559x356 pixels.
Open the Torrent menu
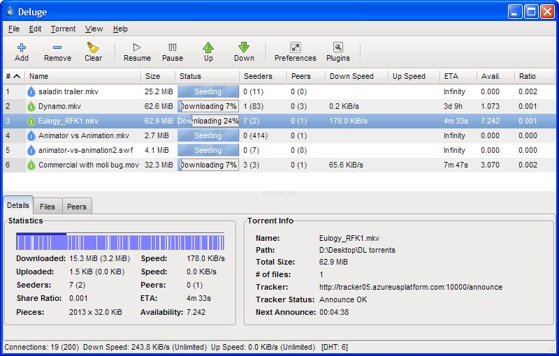point(63,29)
